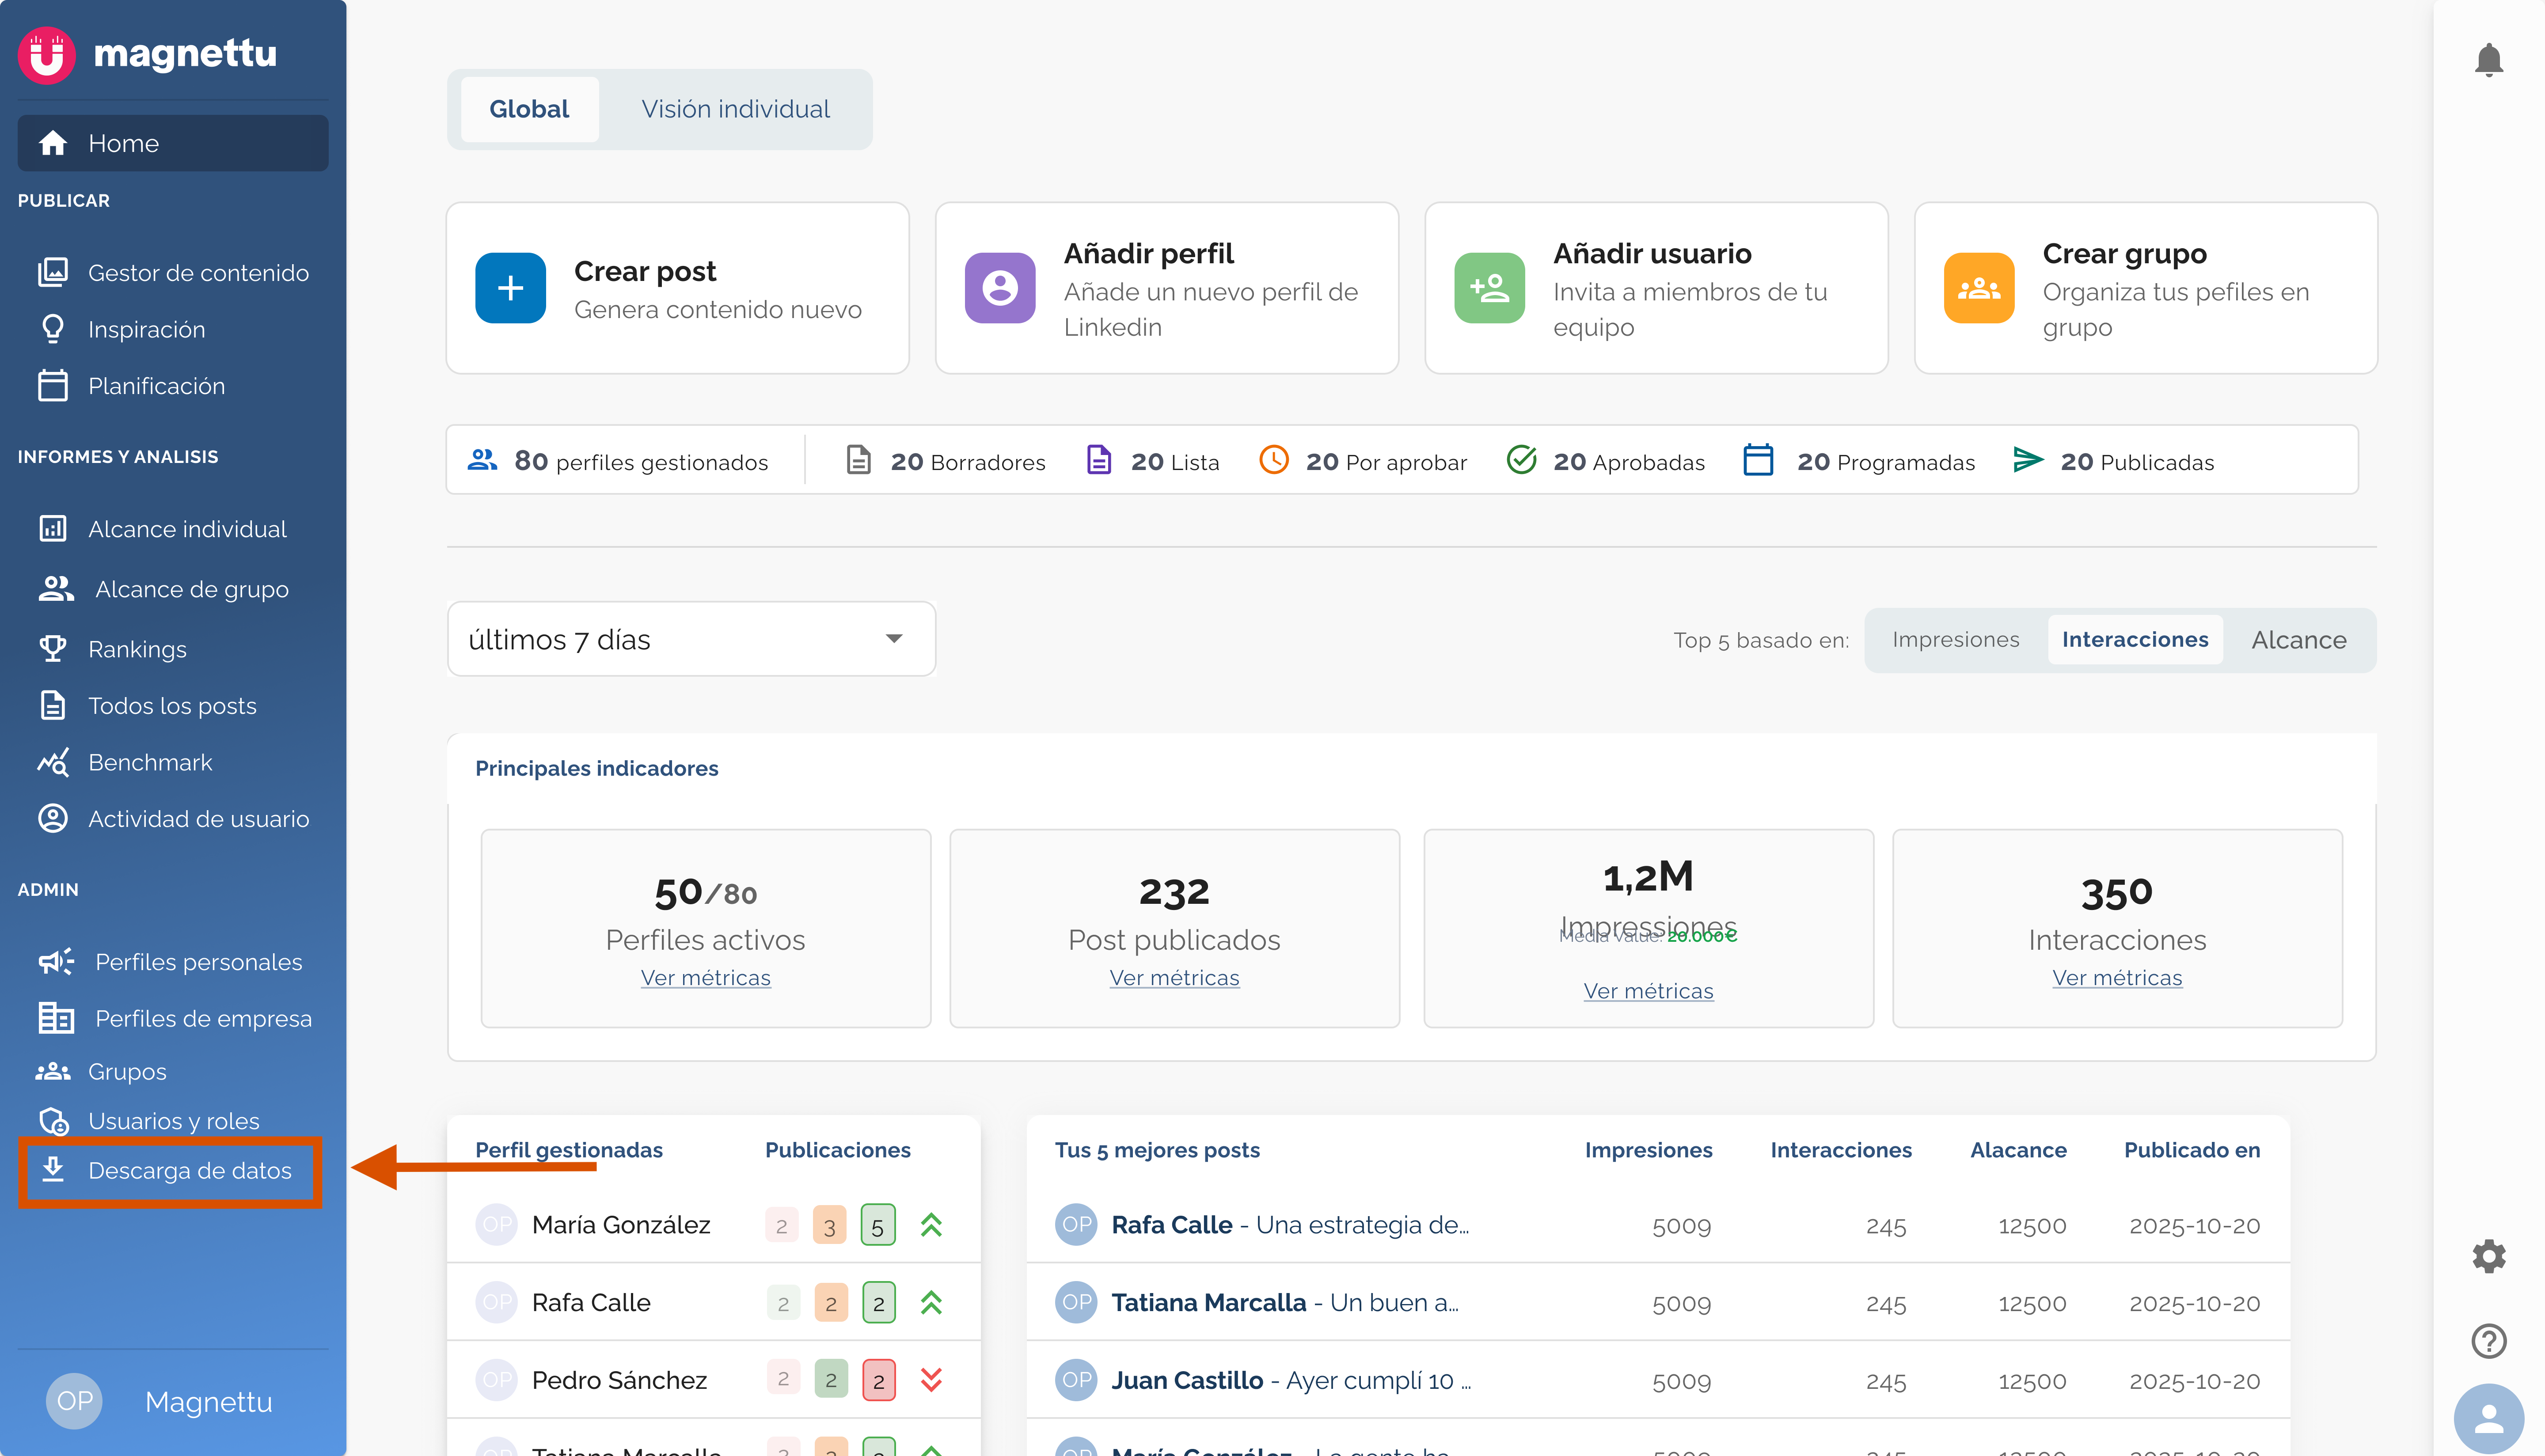Open Descarga de datos in sidebar
The height and width of the screenshot is (1456, 2545).
tap(189, 1170)
